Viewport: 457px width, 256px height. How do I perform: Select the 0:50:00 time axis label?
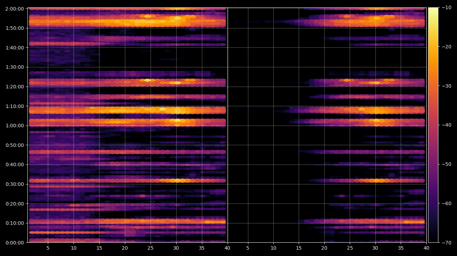[14, 145]
